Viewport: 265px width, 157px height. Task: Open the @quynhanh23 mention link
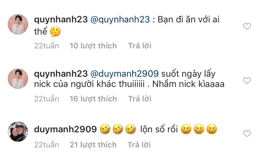pos(120,20)
